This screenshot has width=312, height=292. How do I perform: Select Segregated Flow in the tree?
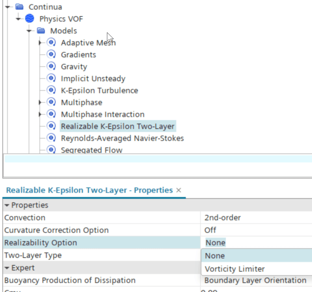[x=91, y=150]
